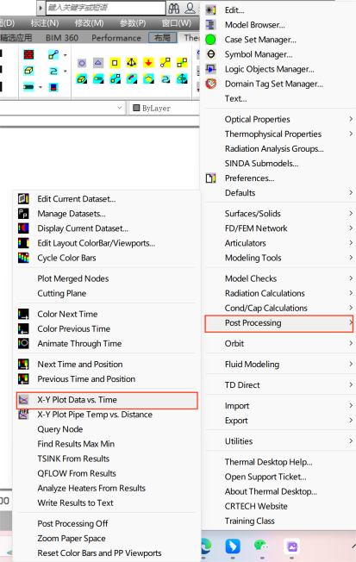Open dropdown beside the node connector icon
Image resolution: width=356 pixels, height=562 pixels.
(65, 55)
